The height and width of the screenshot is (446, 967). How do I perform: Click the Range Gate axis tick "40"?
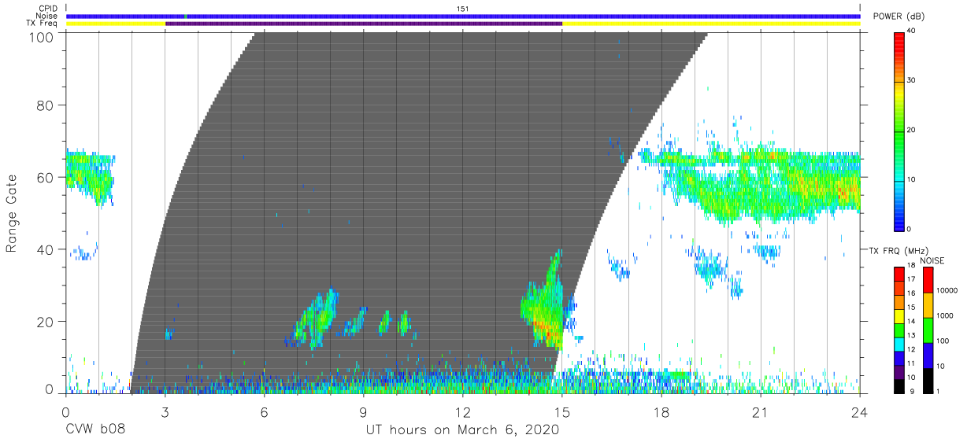[x=46, y=249]
